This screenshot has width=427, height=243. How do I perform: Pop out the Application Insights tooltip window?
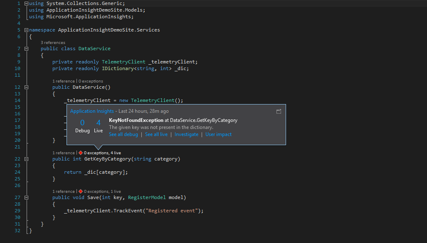click(279, 111)
